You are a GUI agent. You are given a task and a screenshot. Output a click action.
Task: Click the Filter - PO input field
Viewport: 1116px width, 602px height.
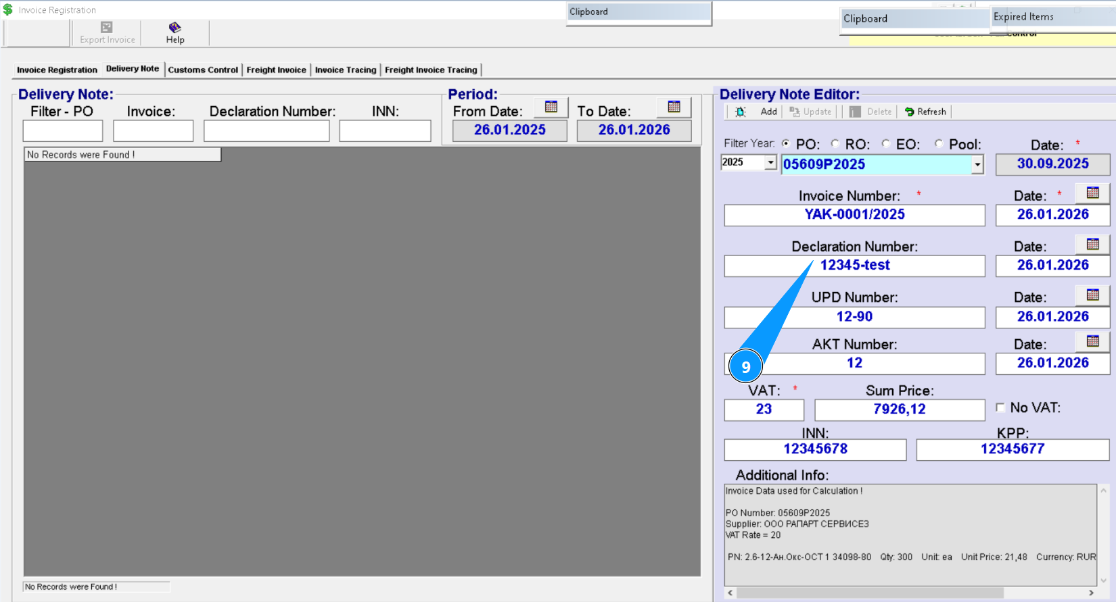click(x=63, y=130)
